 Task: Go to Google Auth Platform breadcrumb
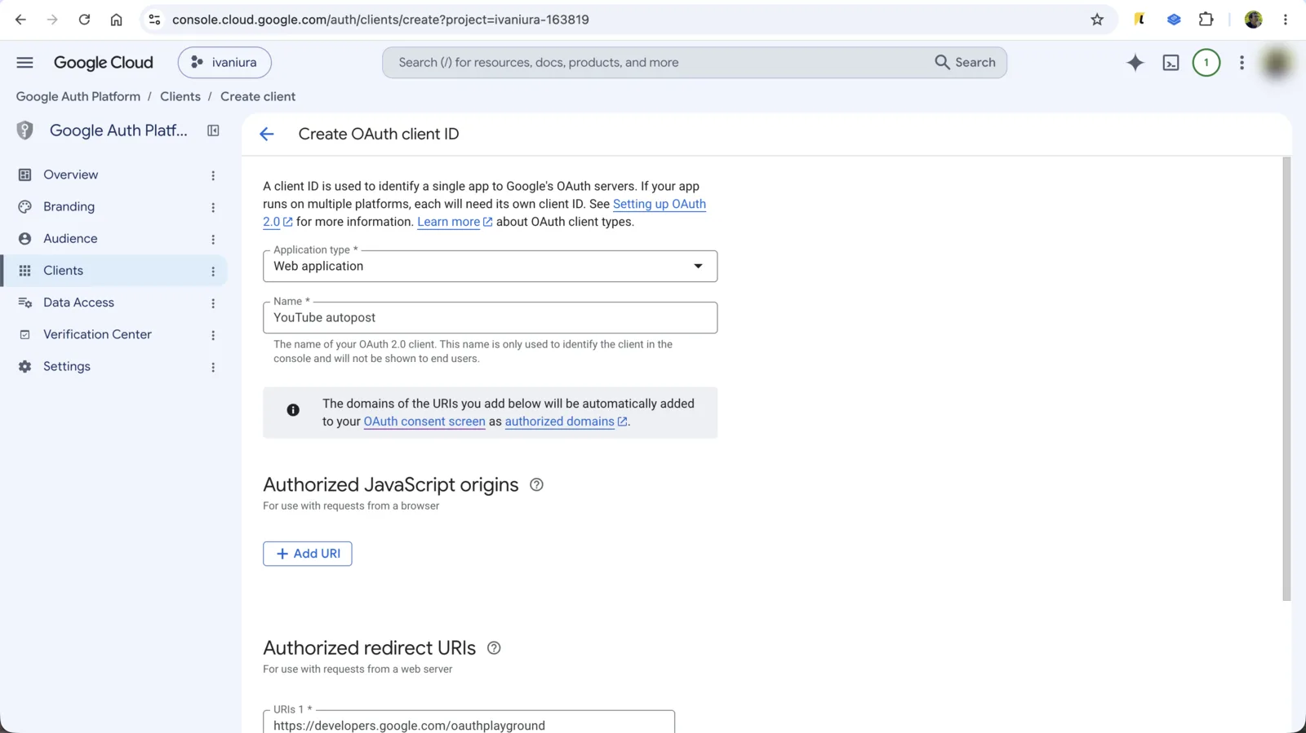coord(78,96)
